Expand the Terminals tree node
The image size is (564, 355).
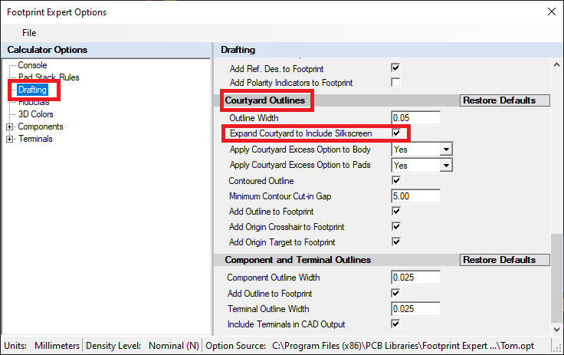(9, 139)
